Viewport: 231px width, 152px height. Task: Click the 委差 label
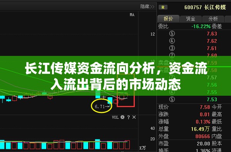point(217,26)
